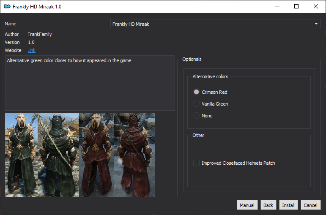
Task: Click Install to install the mod
Action: pyautogui.click(x=288, y=205)
